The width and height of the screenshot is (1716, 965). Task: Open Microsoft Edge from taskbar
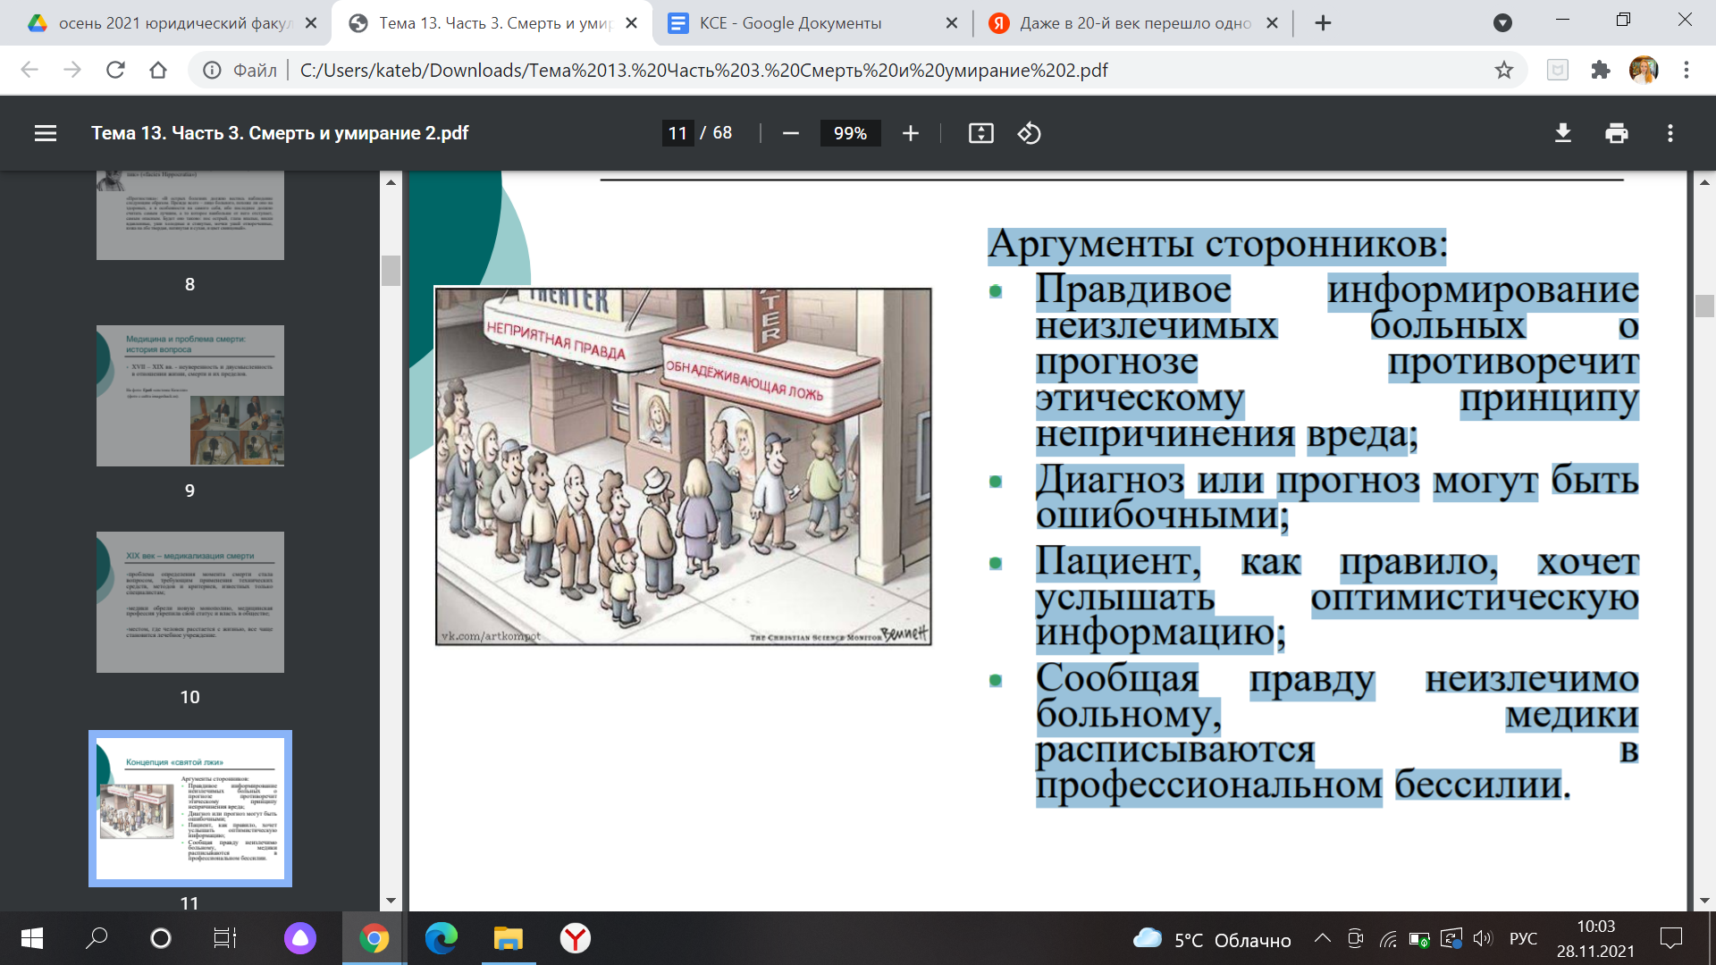pyautogui.click(x=442, y=938)
